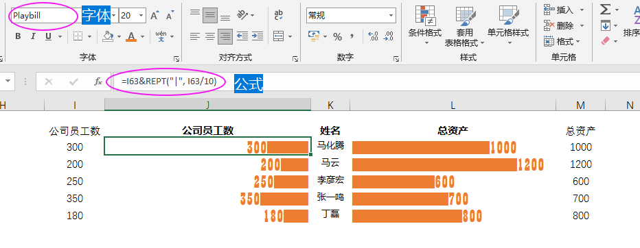Open number format 常规 dropdown
The height and width of the screenshot is (248, 640).
pyautogui.click(x=391, y=16)
